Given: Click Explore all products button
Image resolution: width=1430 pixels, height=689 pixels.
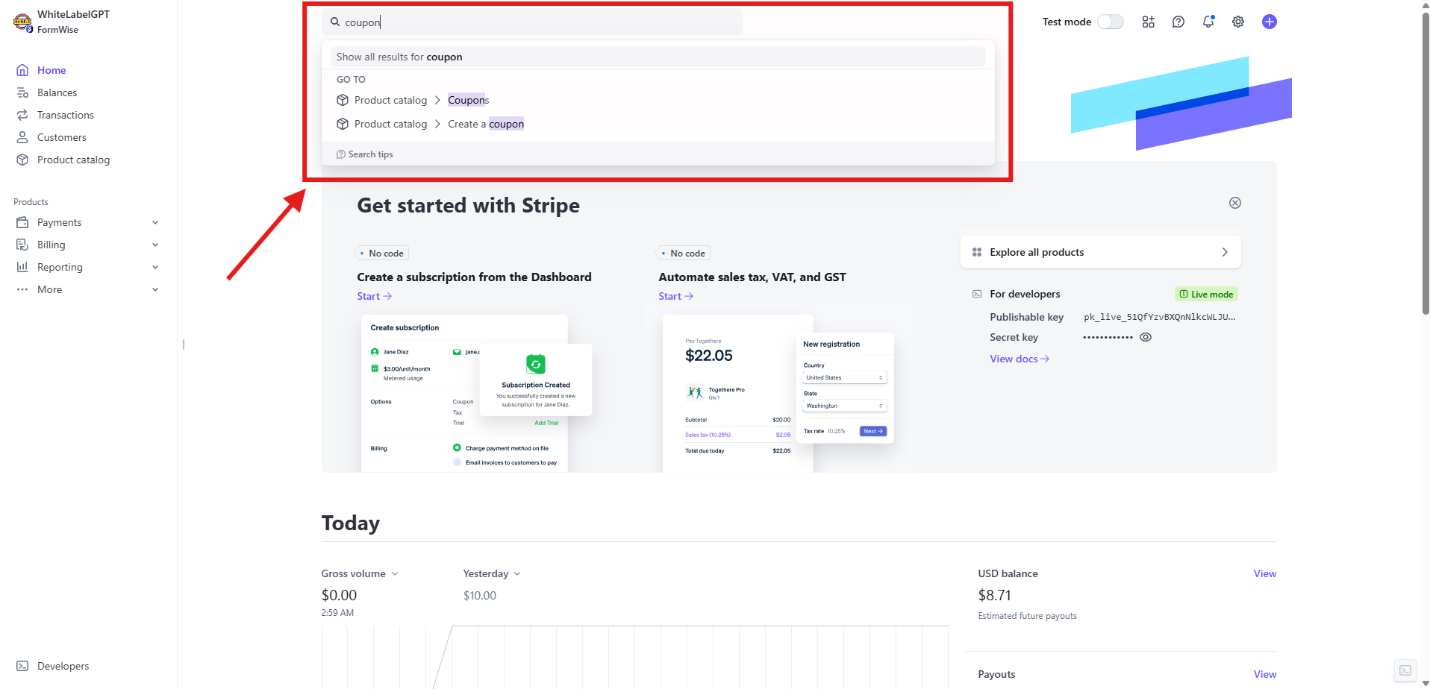Looking at the screenshot, I should (1100, 252).
